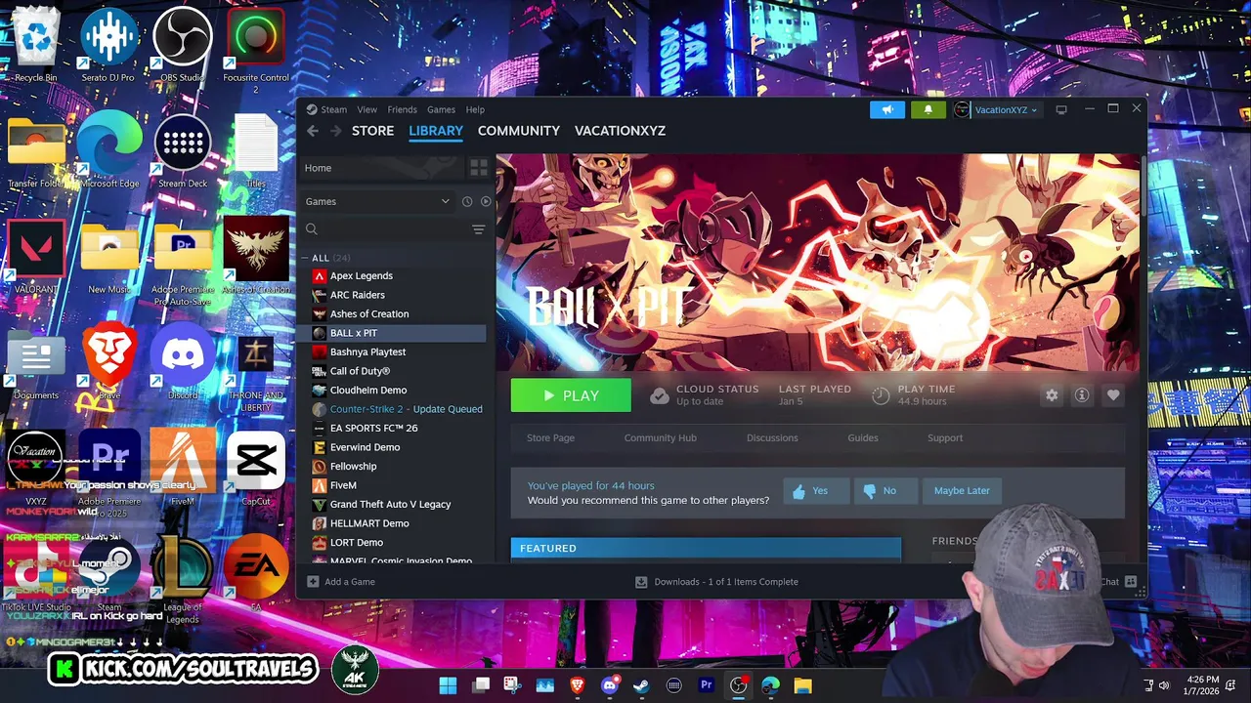
Task: Open Serato DJ Pro desktop shortcut
Action: tap(108, 44)
